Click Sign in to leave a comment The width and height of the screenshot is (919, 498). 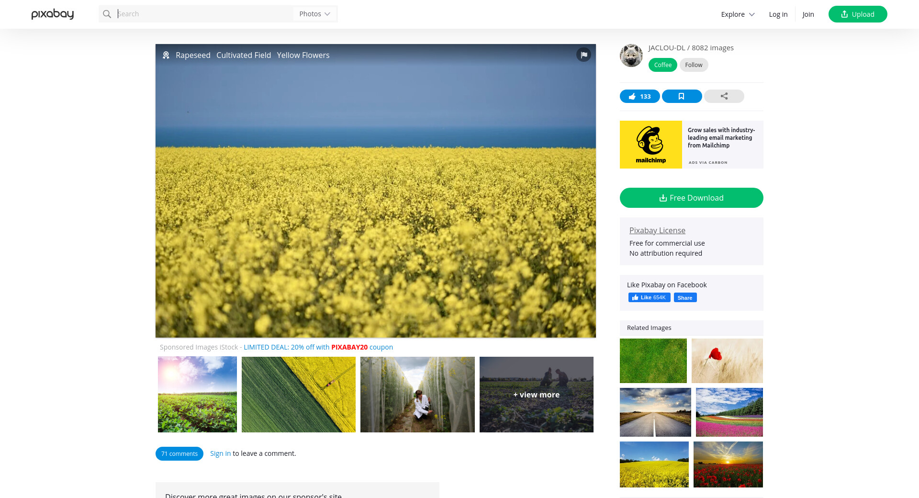coord(220,453)
